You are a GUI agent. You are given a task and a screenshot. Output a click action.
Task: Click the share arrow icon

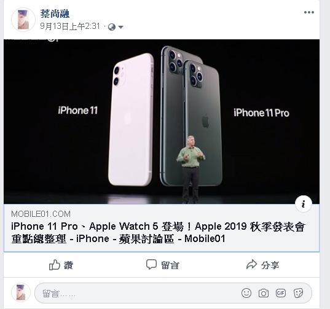click(x=251, y=264)
